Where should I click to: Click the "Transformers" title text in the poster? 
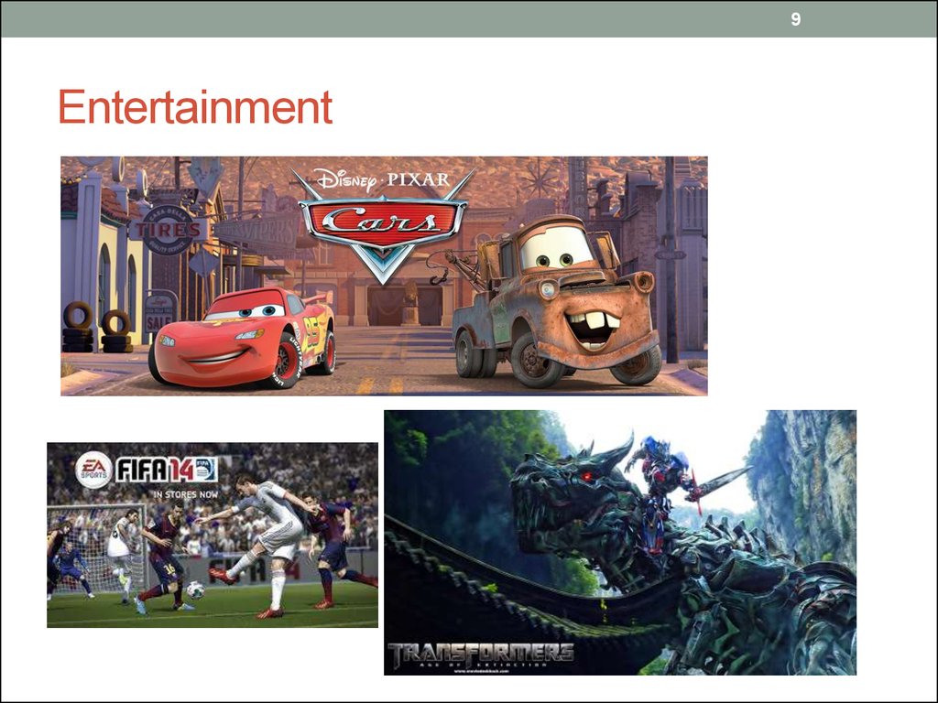coord(480,654)
